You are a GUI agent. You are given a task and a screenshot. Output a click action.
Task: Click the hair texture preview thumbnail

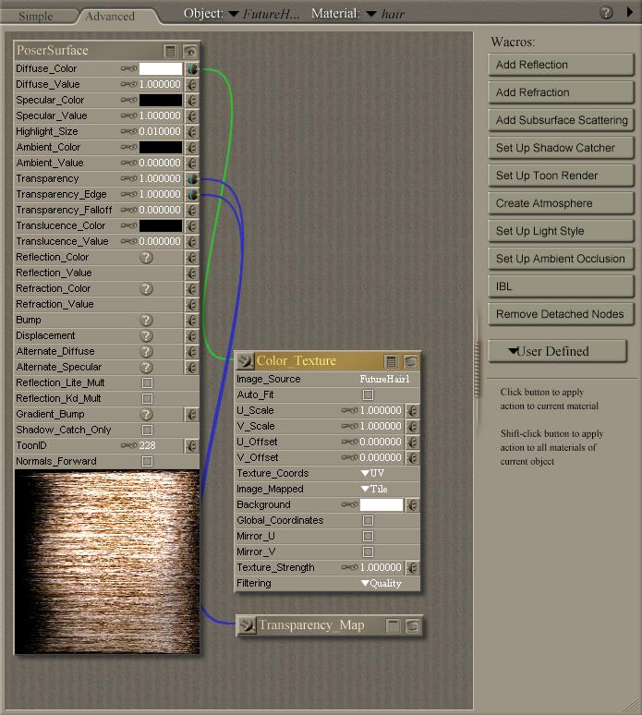coord(107,563)
